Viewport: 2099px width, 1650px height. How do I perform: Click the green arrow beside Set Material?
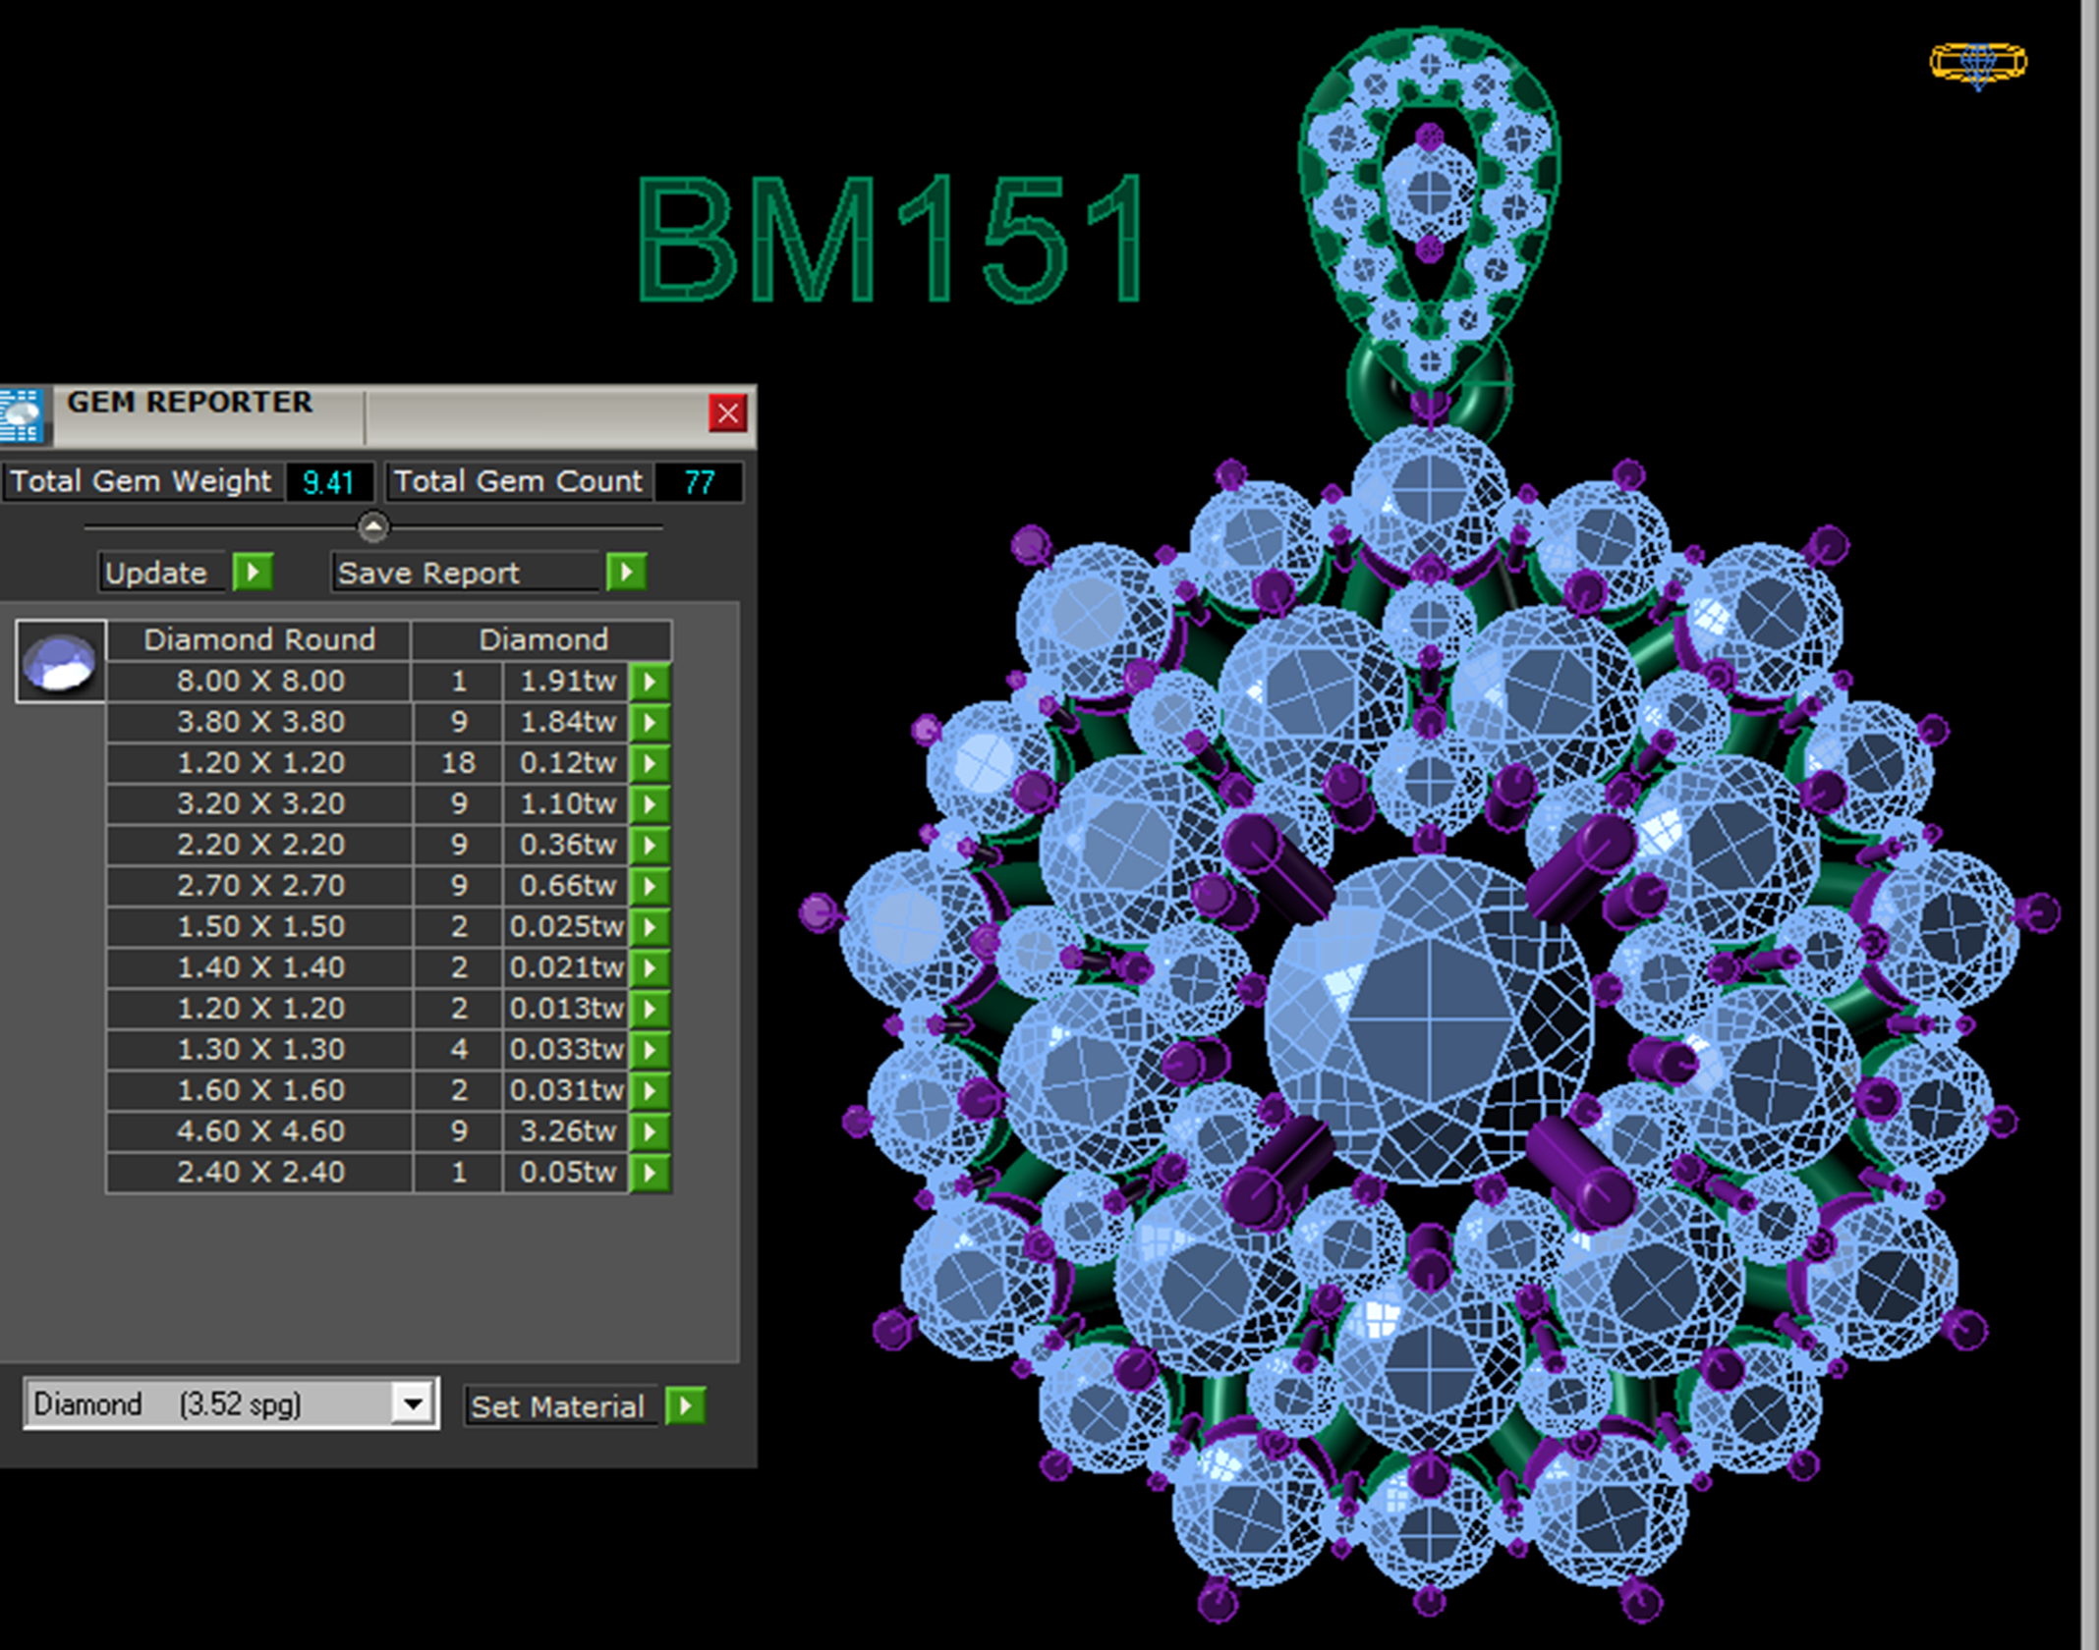pyautogui.click(x=686, y=1405)
